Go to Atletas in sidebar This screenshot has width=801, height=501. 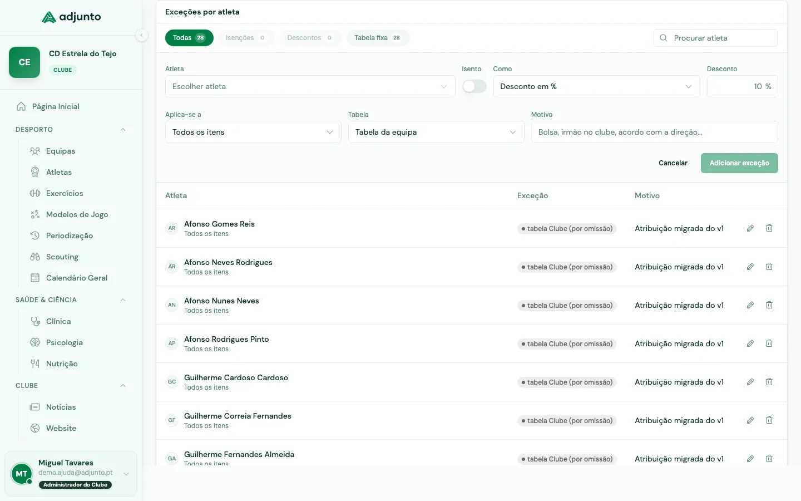click(x=59, y=172)
